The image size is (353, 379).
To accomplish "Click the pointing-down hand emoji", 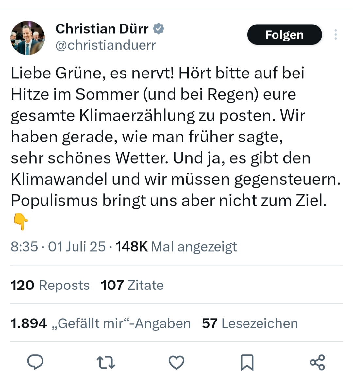I will coord(21,222).
